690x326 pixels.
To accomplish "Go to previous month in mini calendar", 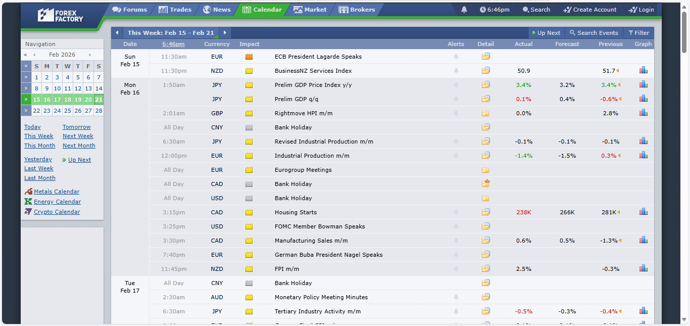I will click(x=34, y=55).
